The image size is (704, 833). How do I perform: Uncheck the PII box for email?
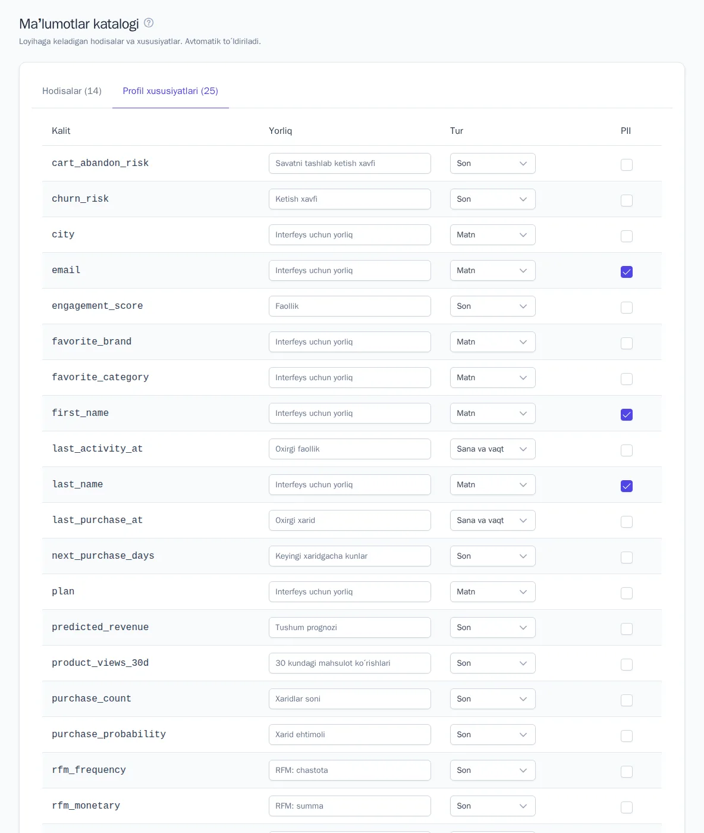coord(627,272)
